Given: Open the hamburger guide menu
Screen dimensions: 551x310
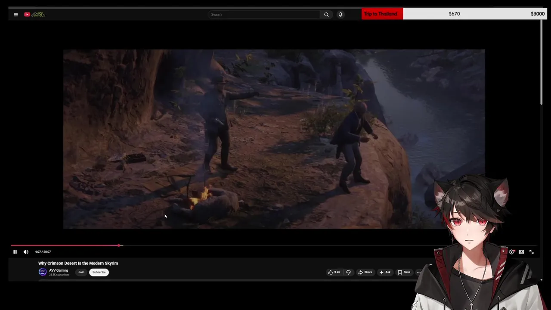Looking at the screenshot, I should click(x=16, y=14).
